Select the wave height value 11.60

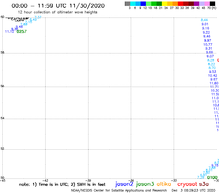coord(214,83)
